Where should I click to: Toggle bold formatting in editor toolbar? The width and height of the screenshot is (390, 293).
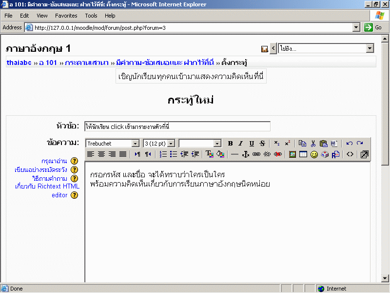pos(230,144)
